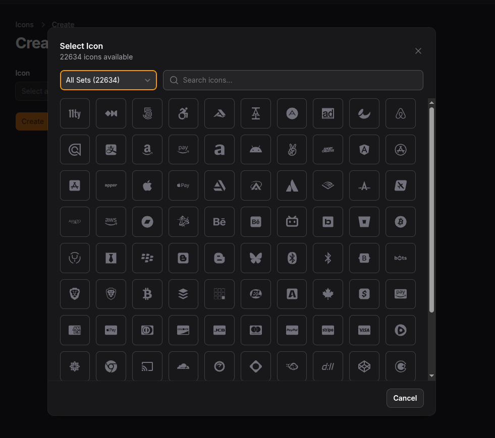495x438 pixels.
Task: Close the Select Icon dialog
Action: [x=418, y=50]
